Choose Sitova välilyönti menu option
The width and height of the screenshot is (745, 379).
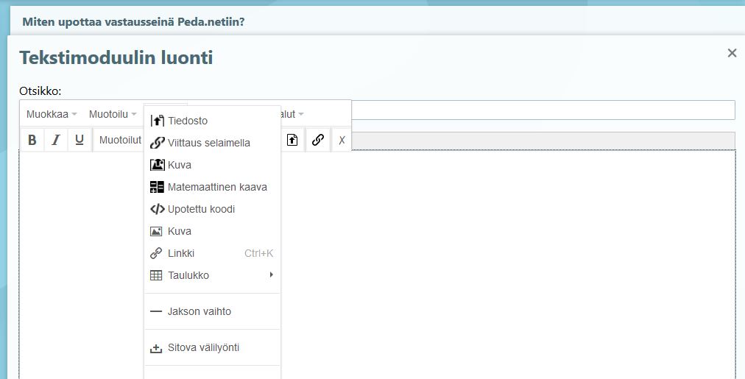(x=203, y=347)
